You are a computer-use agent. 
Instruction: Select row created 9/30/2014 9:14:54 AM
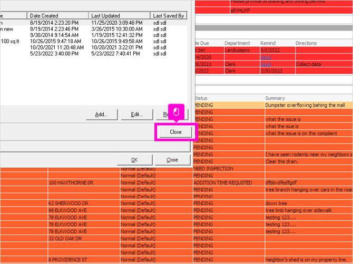(94, 35)
